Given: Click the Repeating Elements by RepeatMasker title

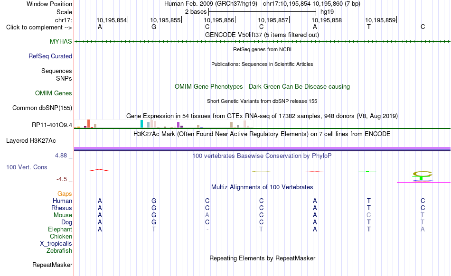Looking at the screenshot, I should [262, 258].
